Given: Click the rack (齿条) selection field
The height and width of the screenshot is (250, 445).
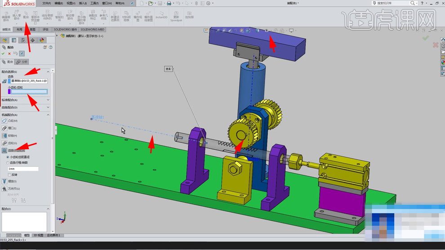Looking at the screenshot, I should (29, 81).
